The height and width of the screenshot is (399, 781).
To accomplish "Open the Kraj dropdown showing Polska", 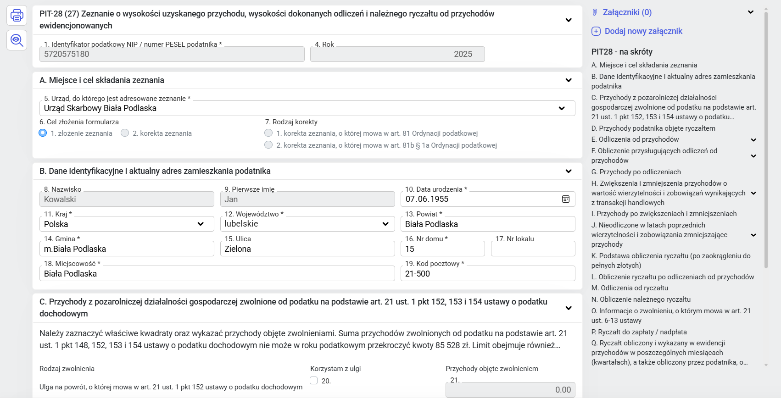I will (201, 224).
